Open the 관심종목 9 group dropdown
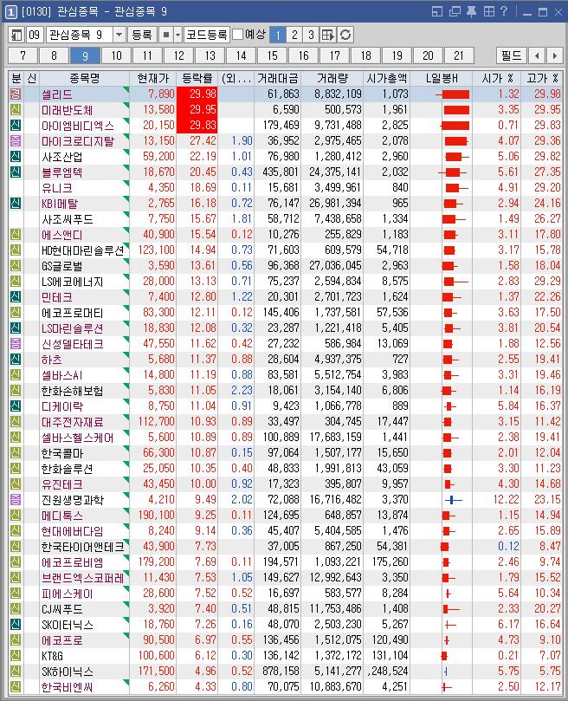The image size is (568, 701). click(119, 35)
